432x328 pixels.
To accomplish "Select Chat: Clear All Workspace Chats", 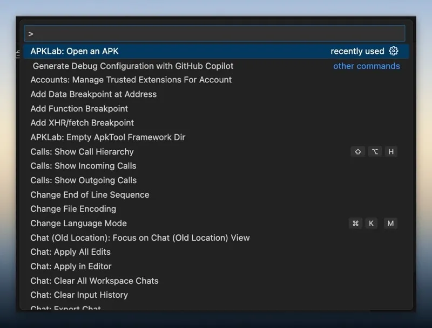I will click(94, 281).
